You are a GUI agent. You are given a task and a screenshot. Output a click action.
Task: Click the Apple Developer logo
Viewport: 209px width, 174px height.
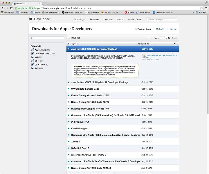(39, 19)
